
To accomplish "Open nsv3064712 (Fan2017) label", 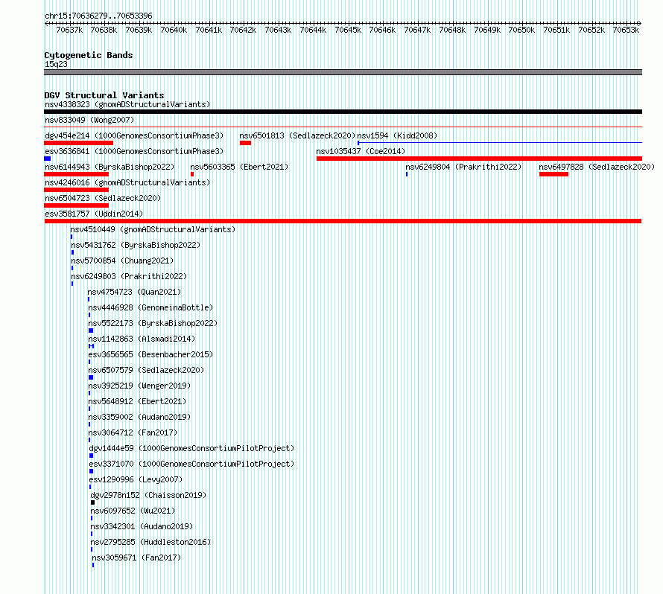I will click(133, 432).
